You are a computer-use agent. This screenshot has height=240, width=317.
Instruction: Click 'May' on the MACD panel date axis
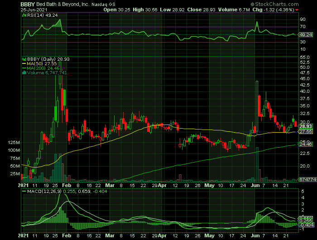click(209, 235)
